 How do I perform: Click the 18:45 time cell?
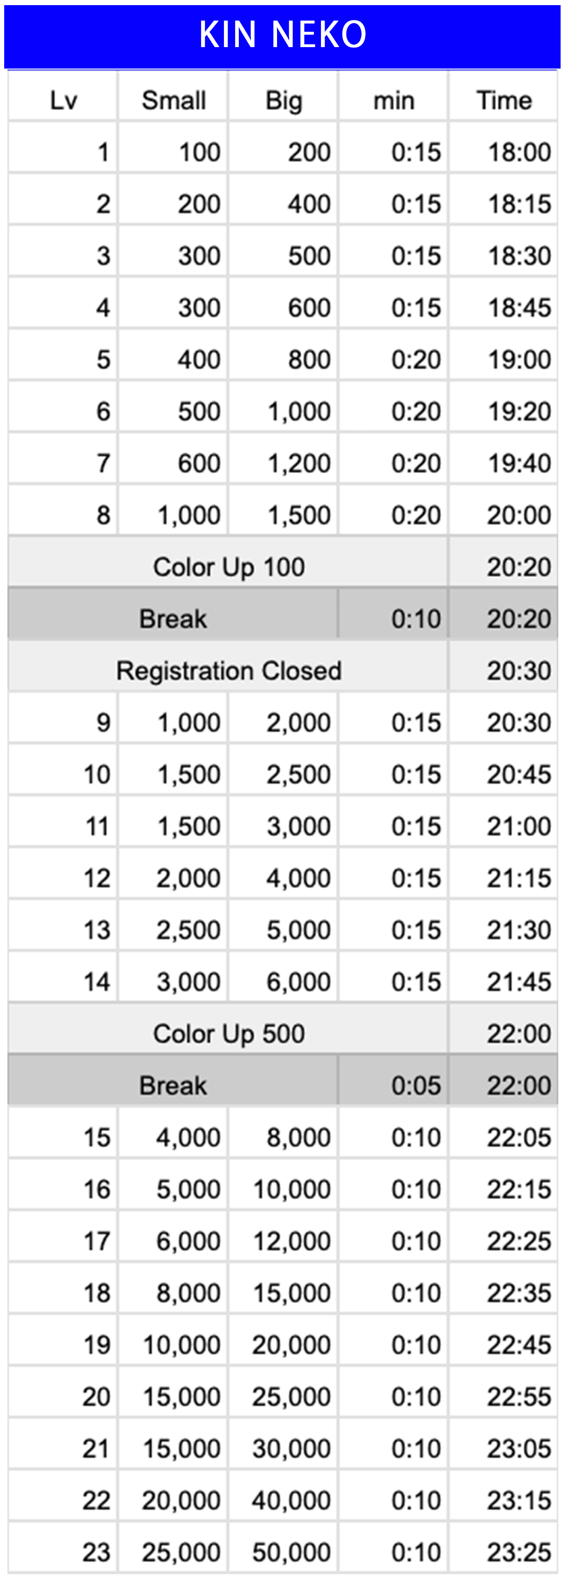[x=519, y=308]
